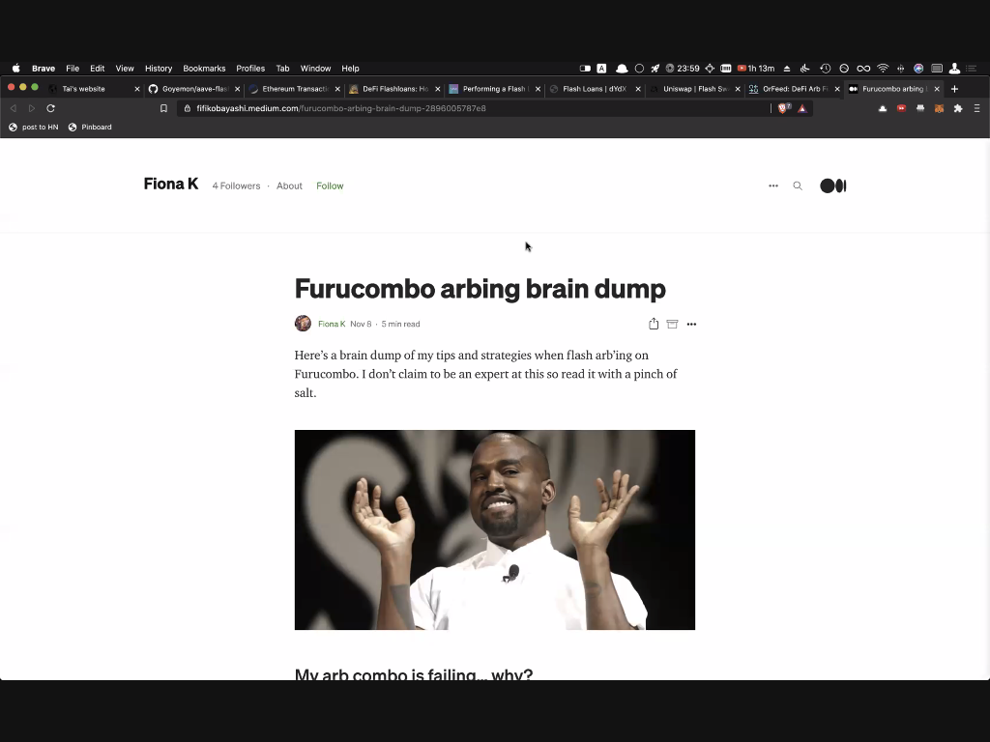The image size is (990, 742).
Task: Share the article icon
Action: [654, 324]
